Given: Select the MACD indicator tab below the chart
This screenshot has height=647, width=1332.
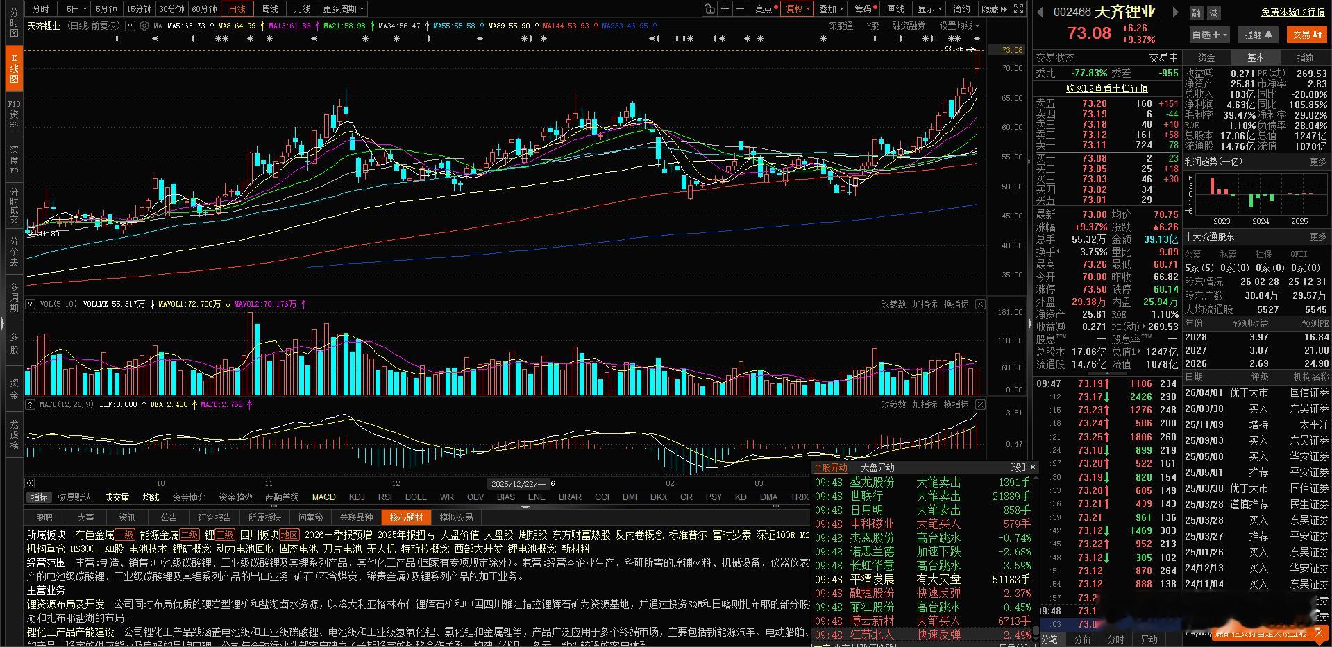Looking at the screenshot, I should (x=323, y=497).
